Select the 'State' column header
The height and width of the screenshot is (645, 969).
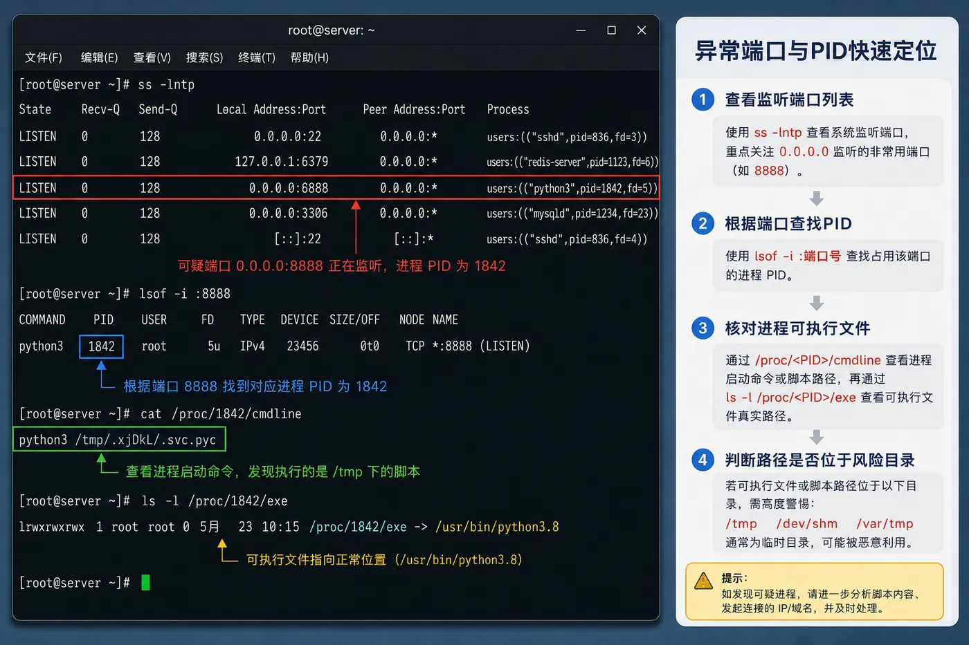[x=35, y=109]
